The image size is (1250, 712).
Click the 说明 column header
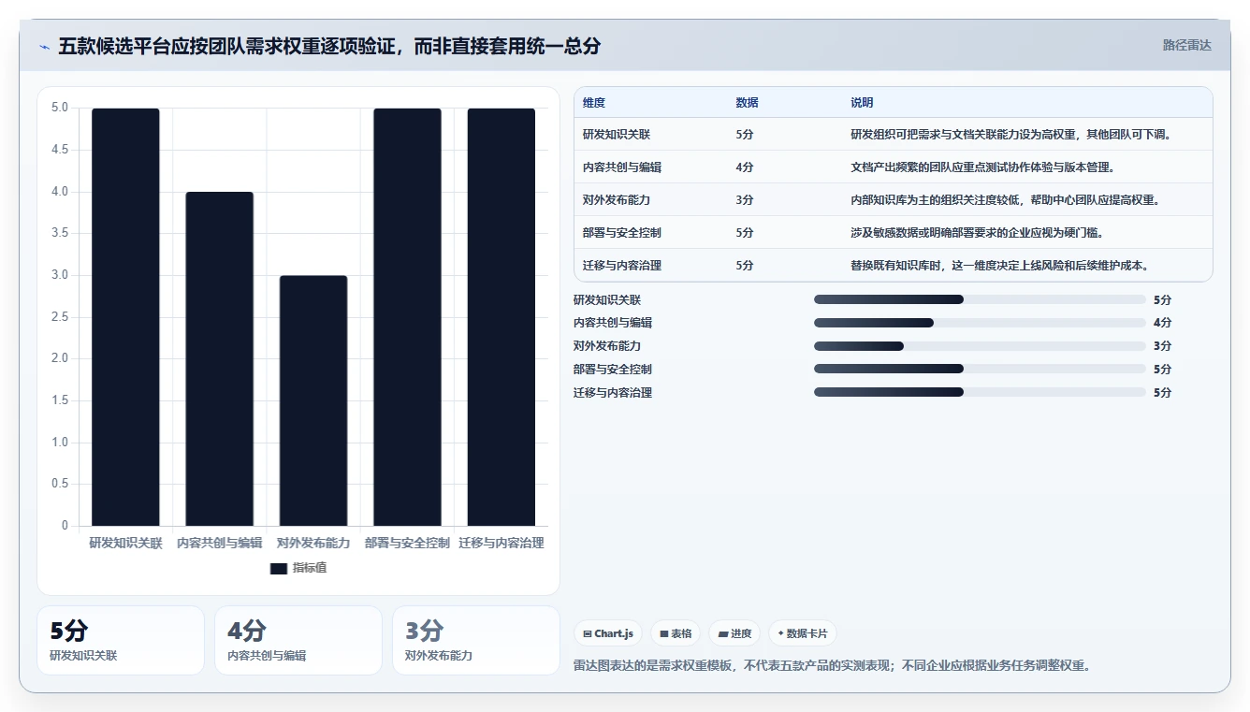(862, 103)
